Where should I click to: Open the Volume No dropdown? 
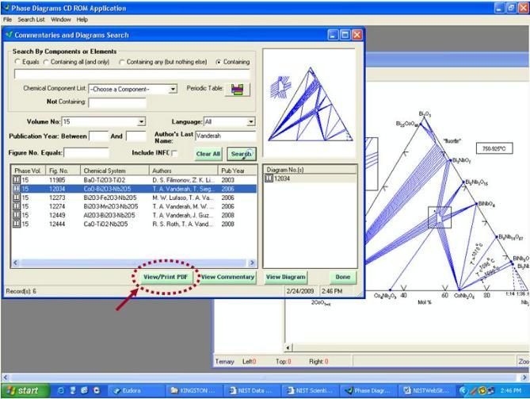click(x=141, y=121)
